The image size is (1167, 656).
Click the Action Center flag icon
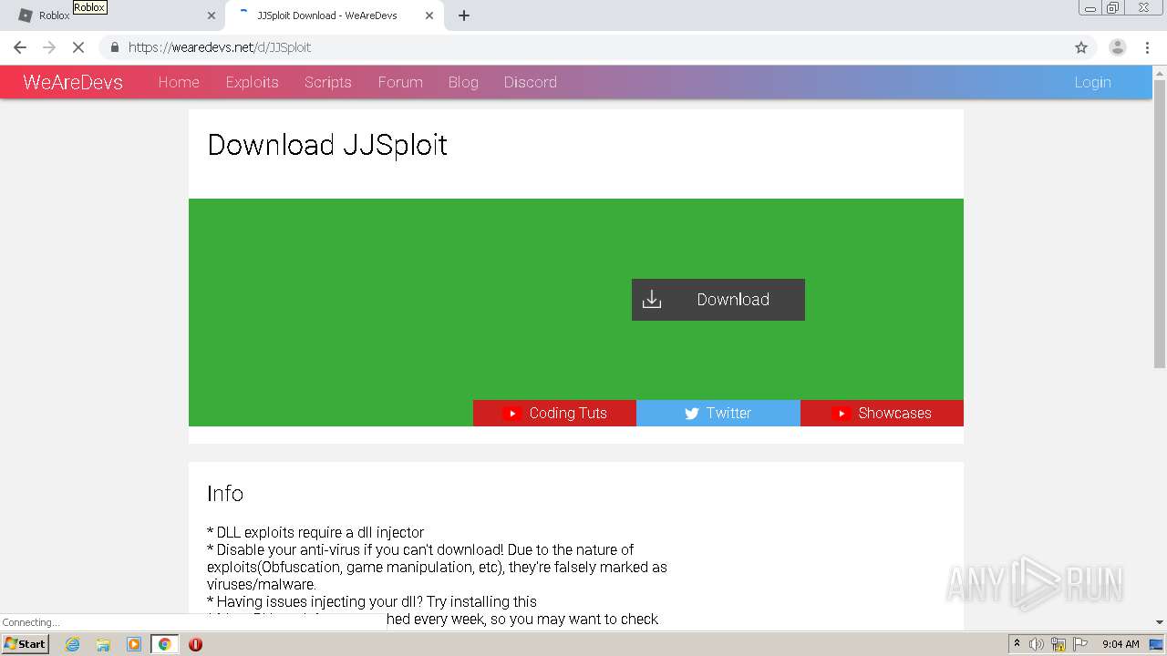(1080, 644)
